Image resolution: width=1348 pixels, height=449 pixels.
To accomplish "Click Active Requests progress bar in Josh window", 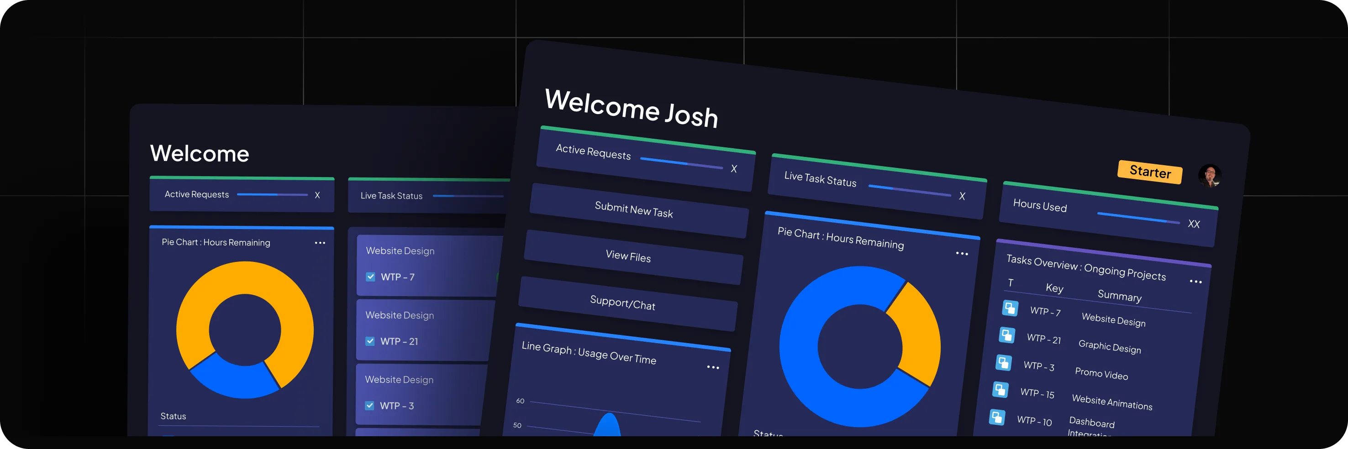I will tap(681, 162).
